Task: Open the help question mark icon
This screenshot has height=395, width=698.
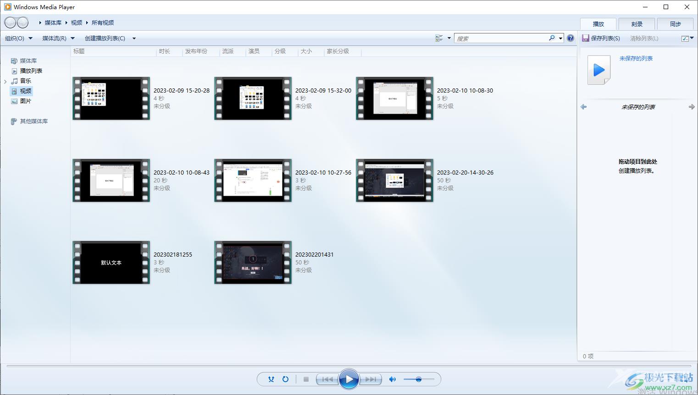Action: click(x=571, y=38)
